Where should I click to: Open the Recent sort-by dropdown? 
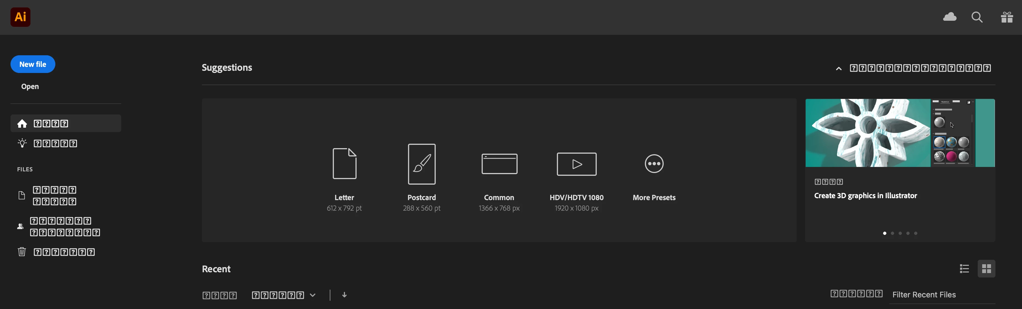(283, 295)
